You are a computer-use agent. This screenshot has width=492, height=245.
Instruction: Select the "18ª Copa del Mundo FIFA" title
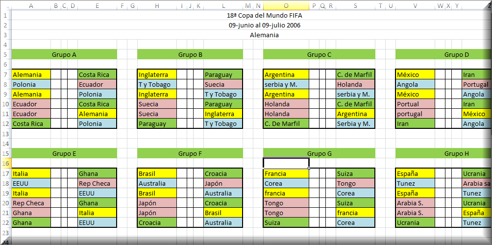point(265,15)
